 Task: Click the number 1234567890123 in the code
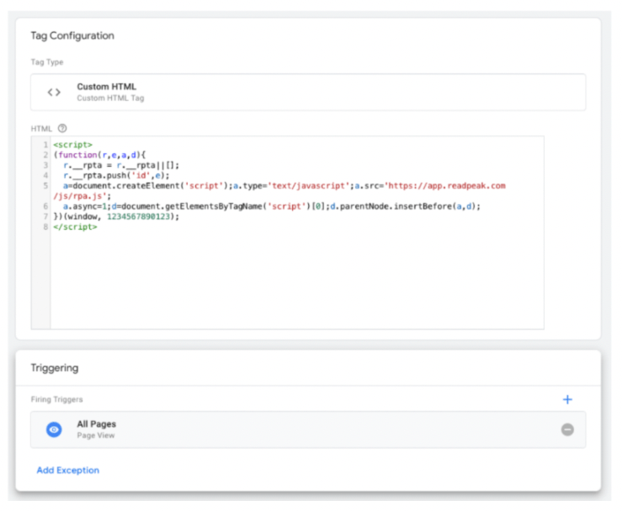pyautogui.click(x=138, y=216)
